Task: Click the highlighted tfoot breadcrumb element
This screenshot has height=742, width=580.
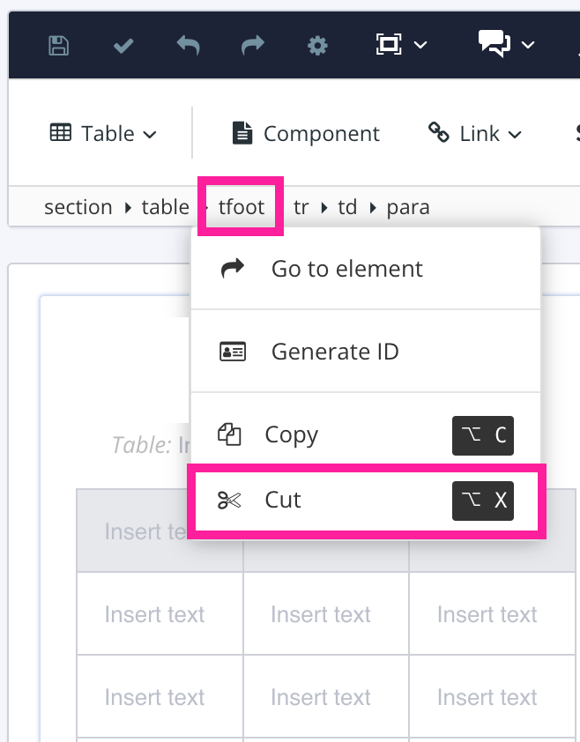Action: pyautogui.click(x=239, y=206)
